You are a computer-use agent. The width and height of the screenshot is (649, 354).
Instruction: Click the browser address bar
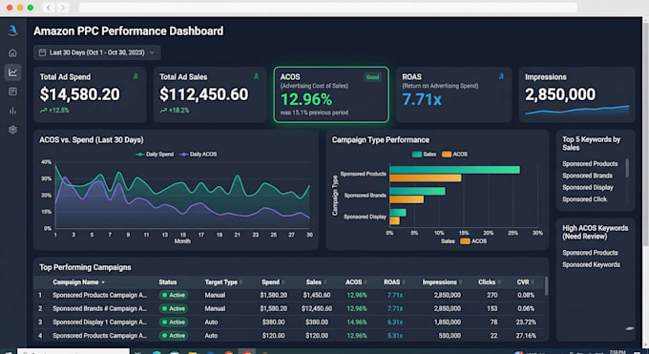point(327,8)
